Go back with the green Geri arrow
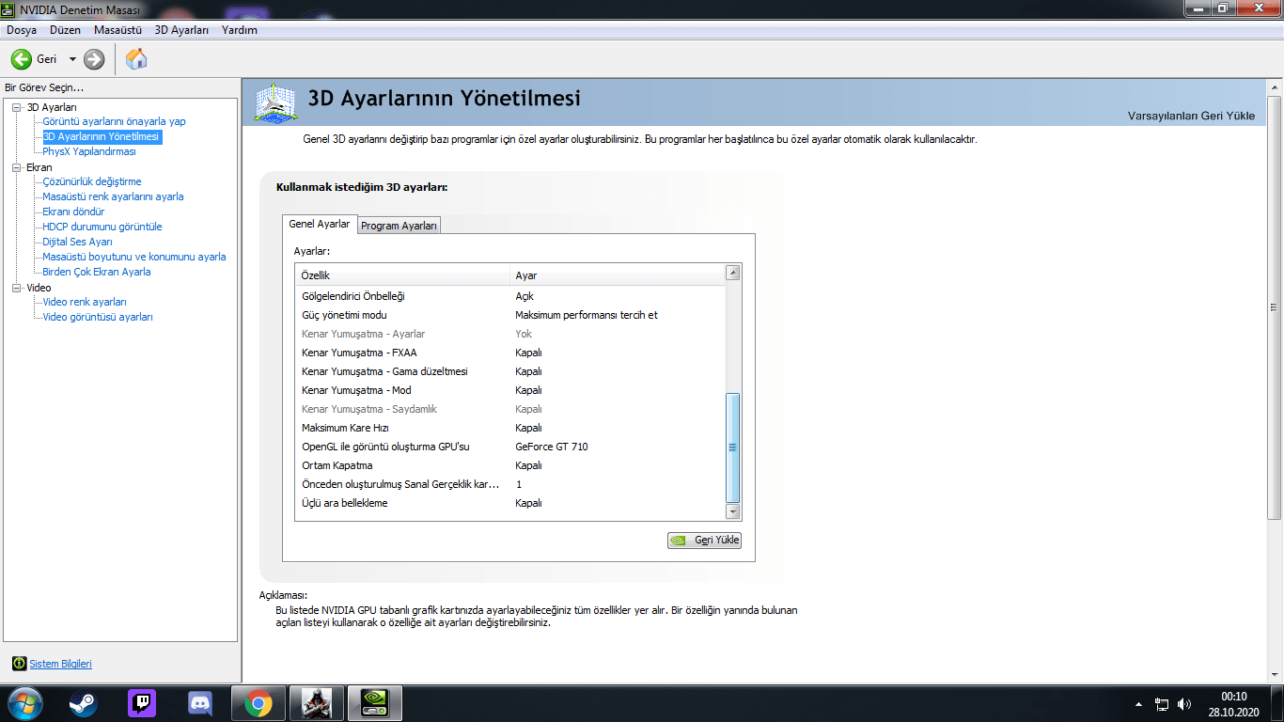The image size is (1284, 722). click(x=21, y=59)
